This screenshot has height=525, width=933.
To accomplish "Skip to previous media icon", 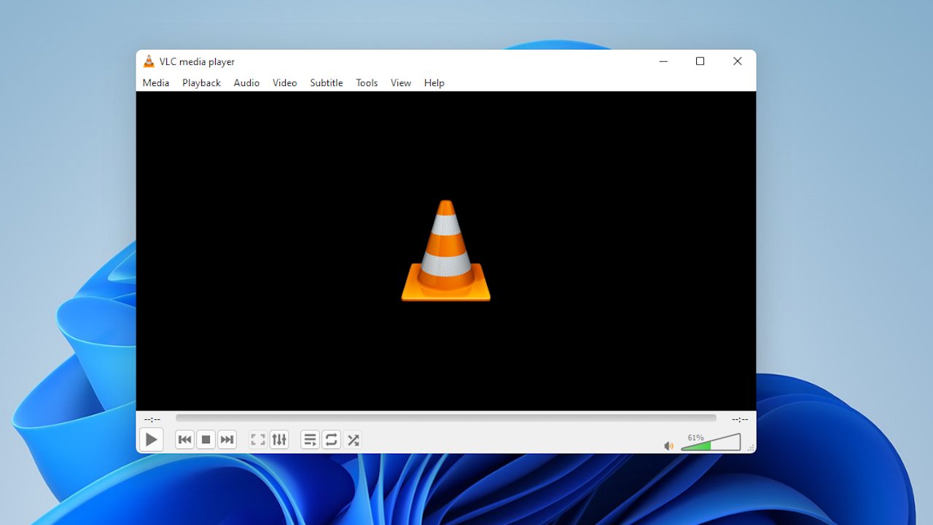I will click(x=184, y=439).
